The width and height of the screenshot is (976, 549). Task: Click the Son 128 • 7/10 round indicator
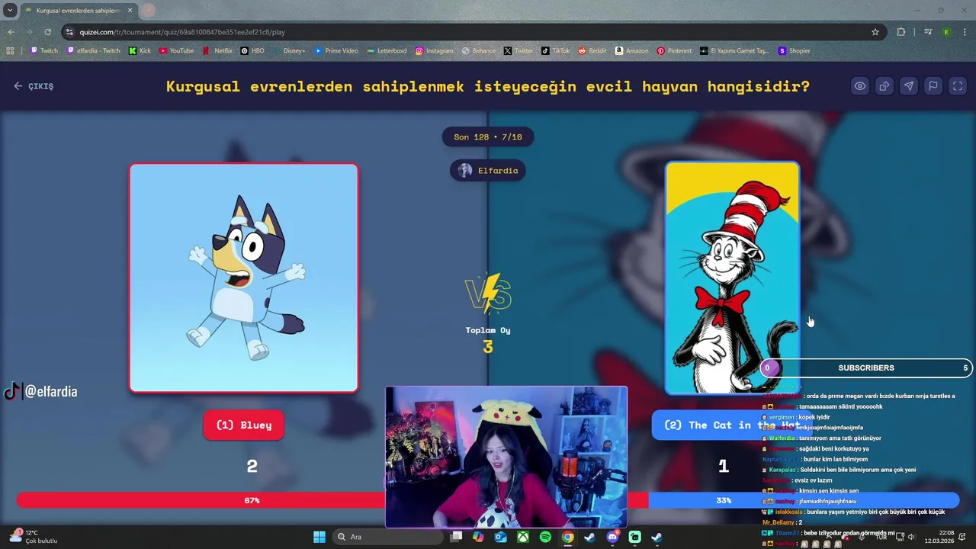(x=488, y=137)
